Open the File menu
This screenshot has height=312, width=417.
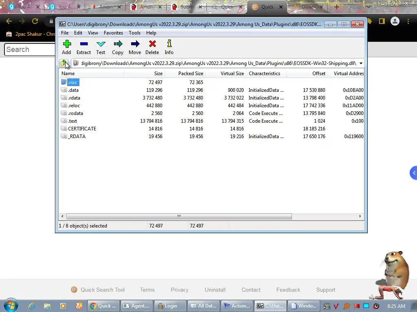(x=65, y=33)
